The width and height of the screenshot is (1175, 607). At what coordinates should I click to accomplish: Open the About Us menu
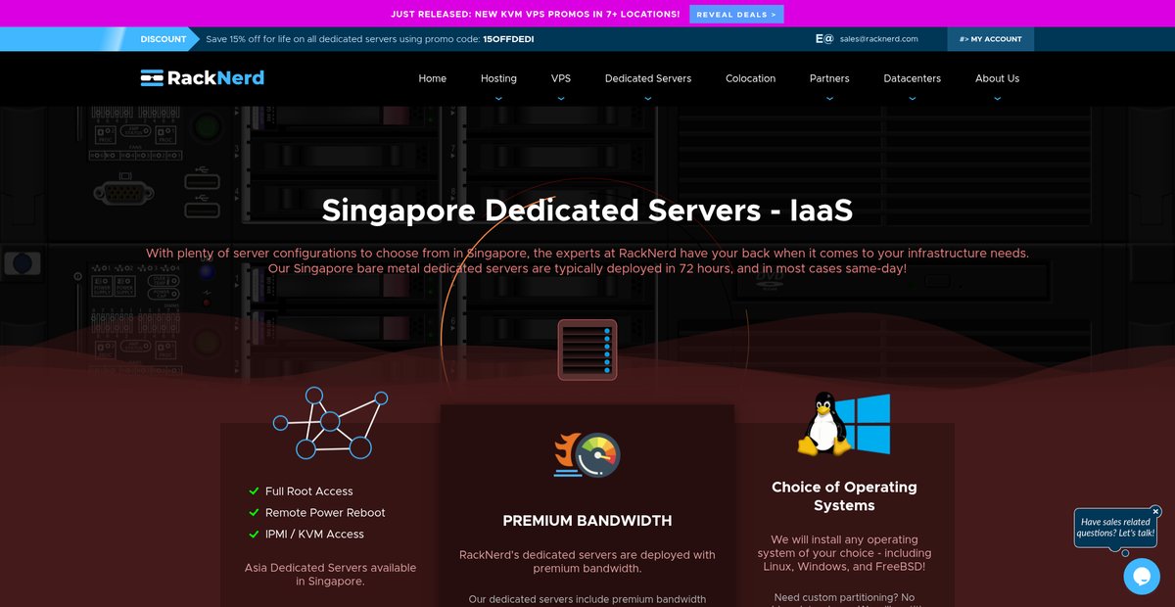click(997, 78)
